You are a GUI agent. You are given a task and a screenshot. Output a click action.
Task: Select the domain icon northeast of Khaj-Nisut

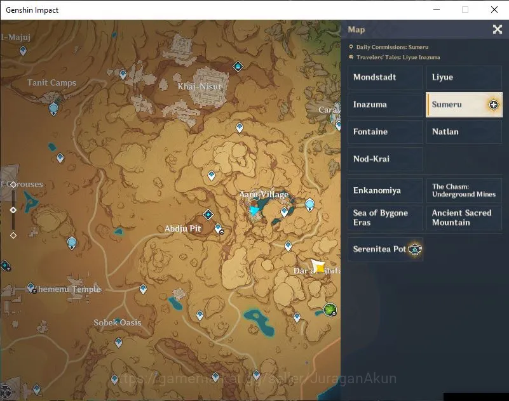click(238, 67)
